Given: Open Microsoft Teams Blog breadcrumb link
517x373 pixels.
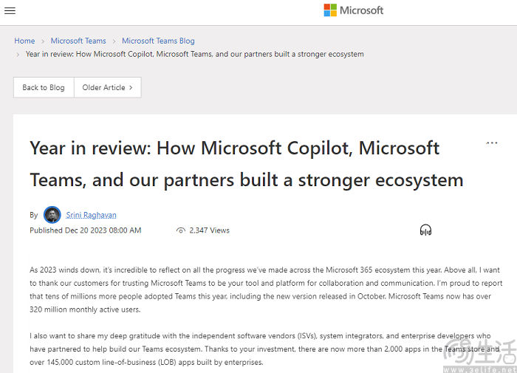Looking at the screenshot, I should (158, 41).
